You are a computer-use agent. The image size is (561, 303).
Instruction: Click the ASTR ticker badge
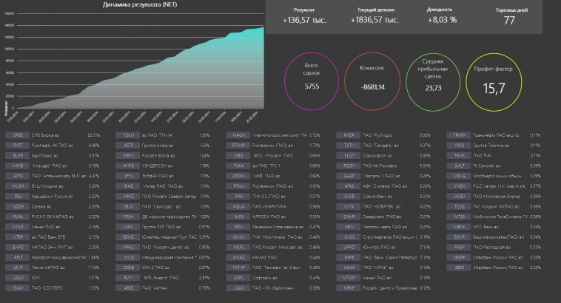(127, 146)
